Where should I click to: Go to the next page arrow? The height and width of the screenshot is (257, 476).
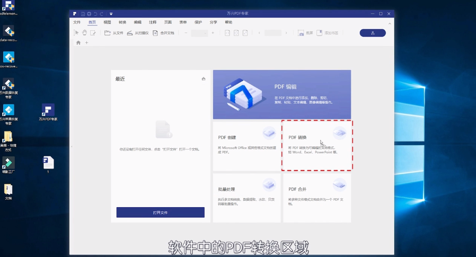[x=286, y=33]
